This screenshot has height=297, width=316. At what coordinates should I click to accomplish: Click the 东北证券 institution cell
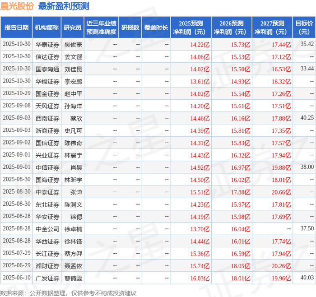47,204
